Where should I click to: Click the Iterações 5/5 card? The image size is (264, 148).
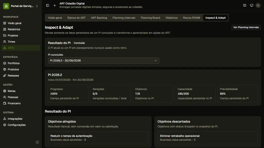[110, 94]
